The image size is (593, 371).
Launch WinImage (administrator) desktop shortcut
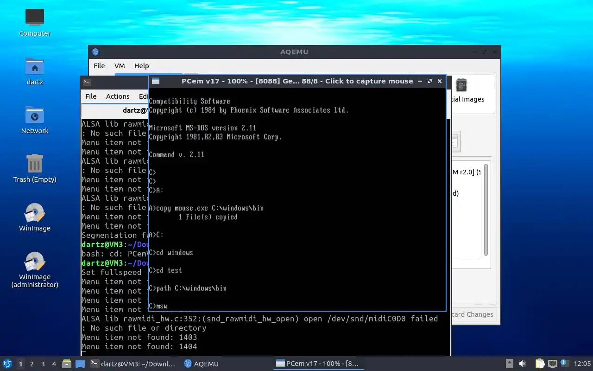click(35, 269)
